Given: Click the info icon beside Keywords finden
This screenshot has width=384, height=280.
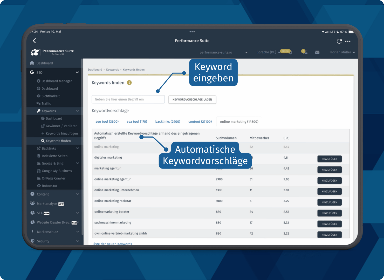Looking at the screenshot, I should coord(129,83).
